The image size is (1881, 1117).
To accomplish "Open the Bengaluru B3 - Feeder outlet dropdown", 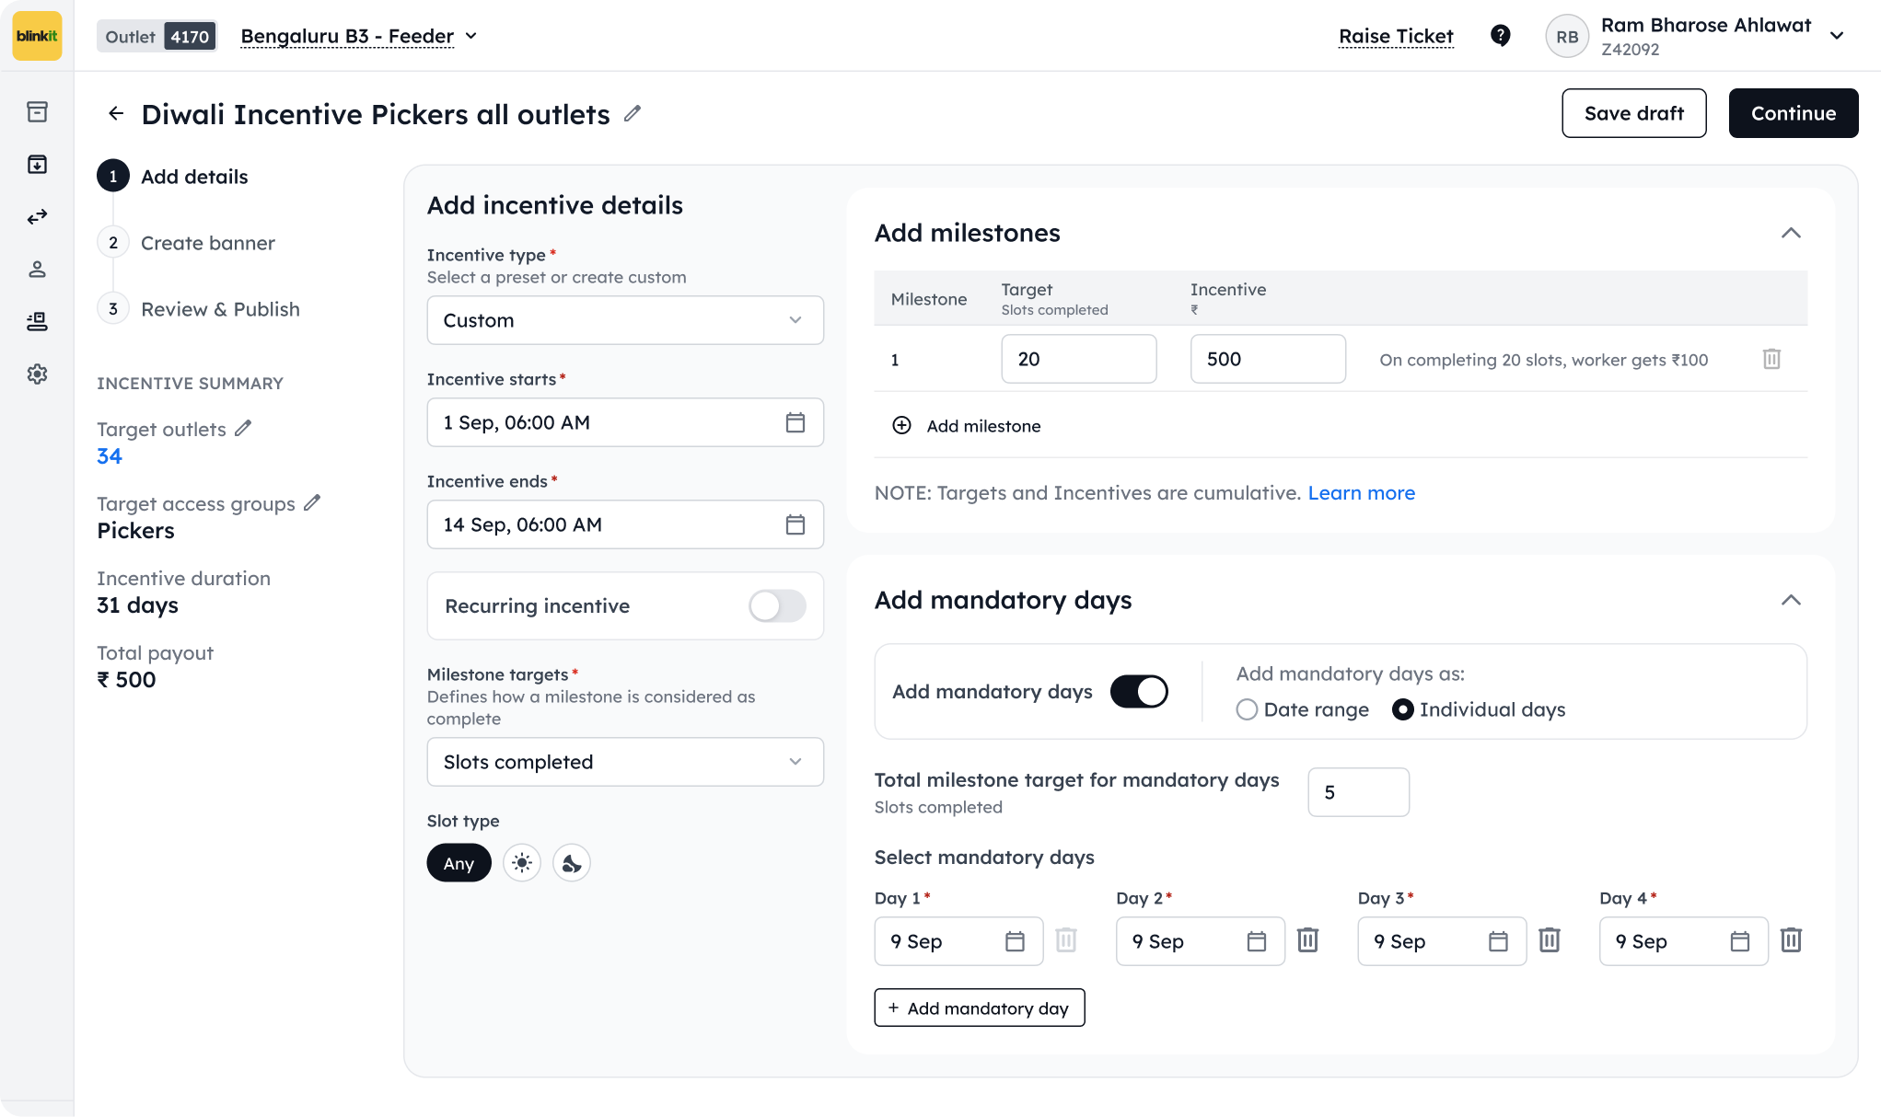I will (x=359, y=36).
